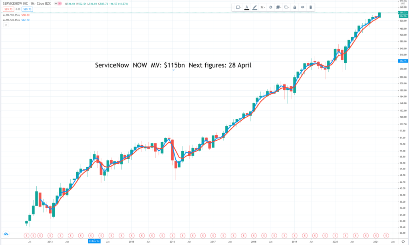Click the earnings marker above the 2013 label
This screenshot has width=409, height=245.
50,235
